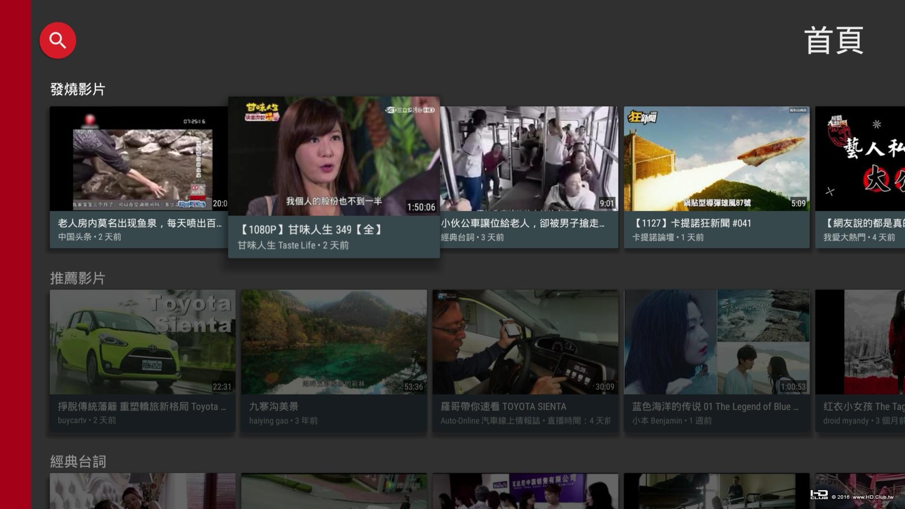Open the 小伙公車讓位給老人 bus video thumbnail
Image resolution: width=905 pixels, height=509 pixels.
coord(529,159)
